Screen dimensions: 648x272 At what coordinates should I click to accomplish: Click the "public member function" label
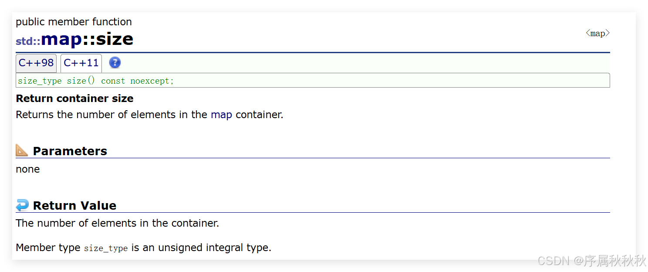coord(74,22)
